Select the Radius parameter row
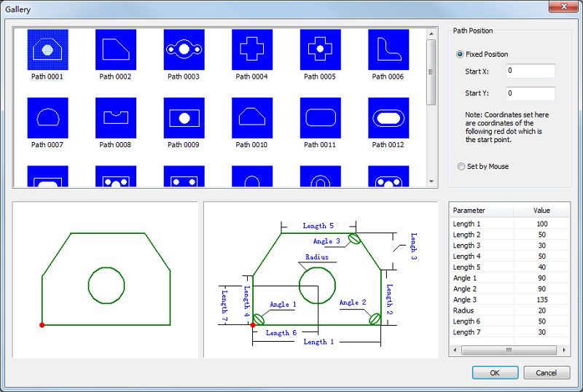 pyautogui.click(x=509, y=310)
